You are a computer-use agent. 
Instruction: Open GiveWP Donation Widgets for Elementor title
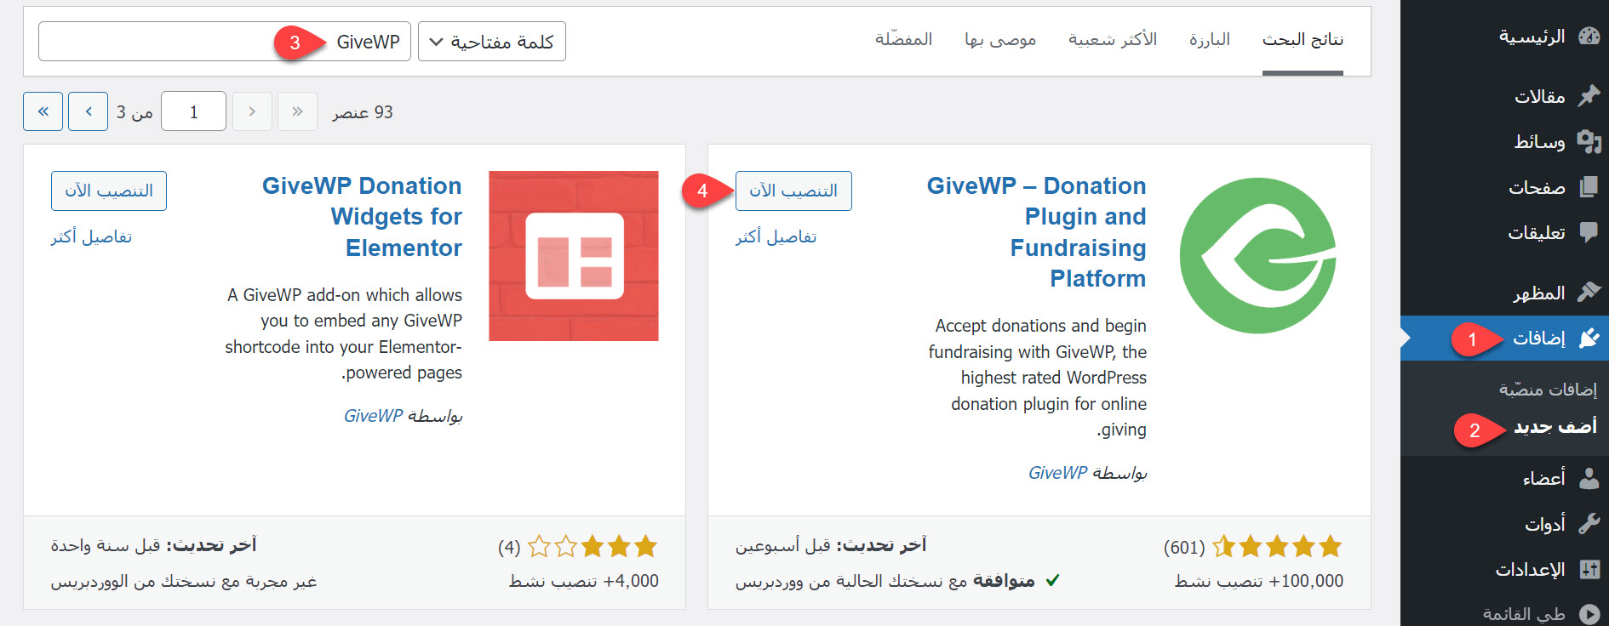tap(362, 217)
